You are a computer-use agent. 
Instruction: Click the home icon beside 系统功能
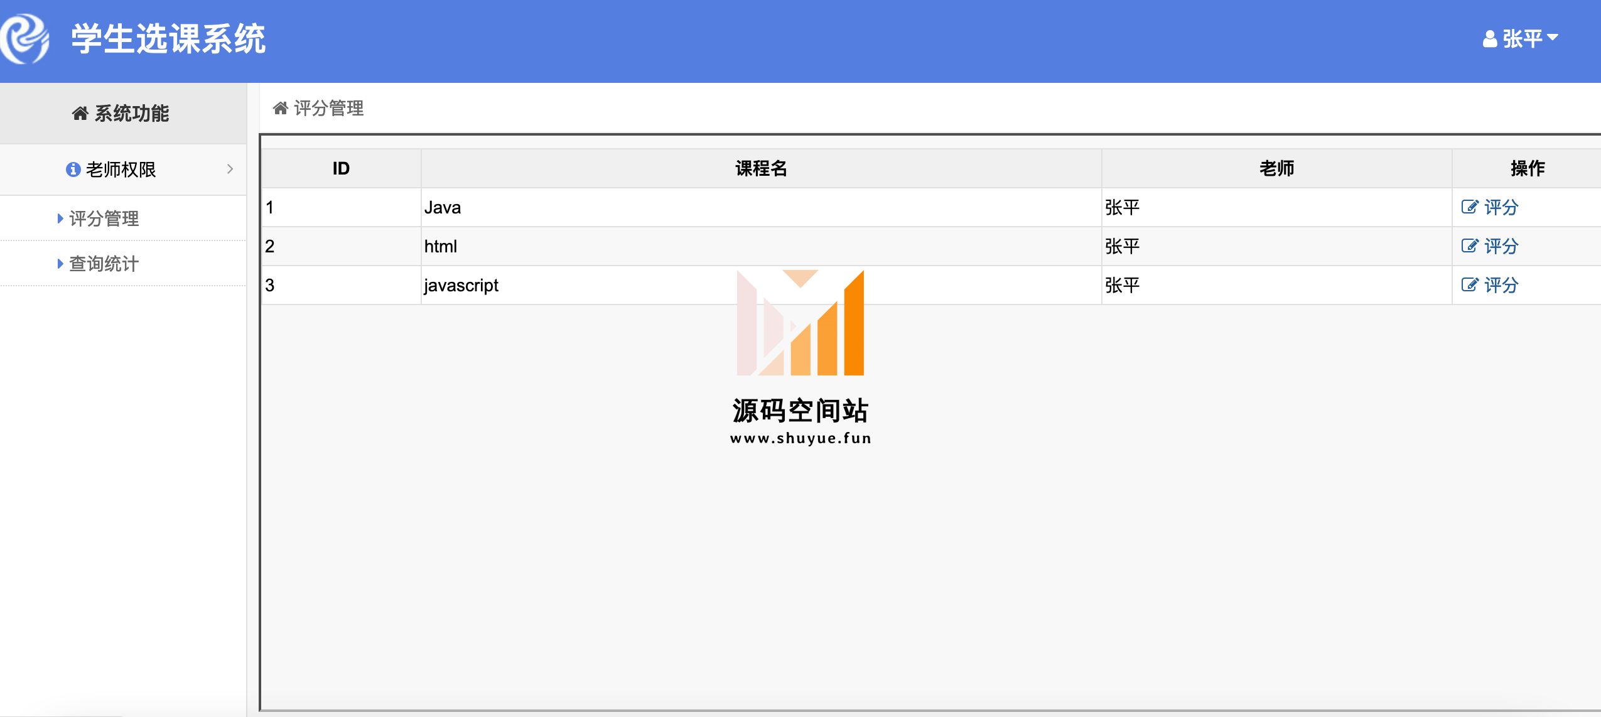click(x=80, y=113)
